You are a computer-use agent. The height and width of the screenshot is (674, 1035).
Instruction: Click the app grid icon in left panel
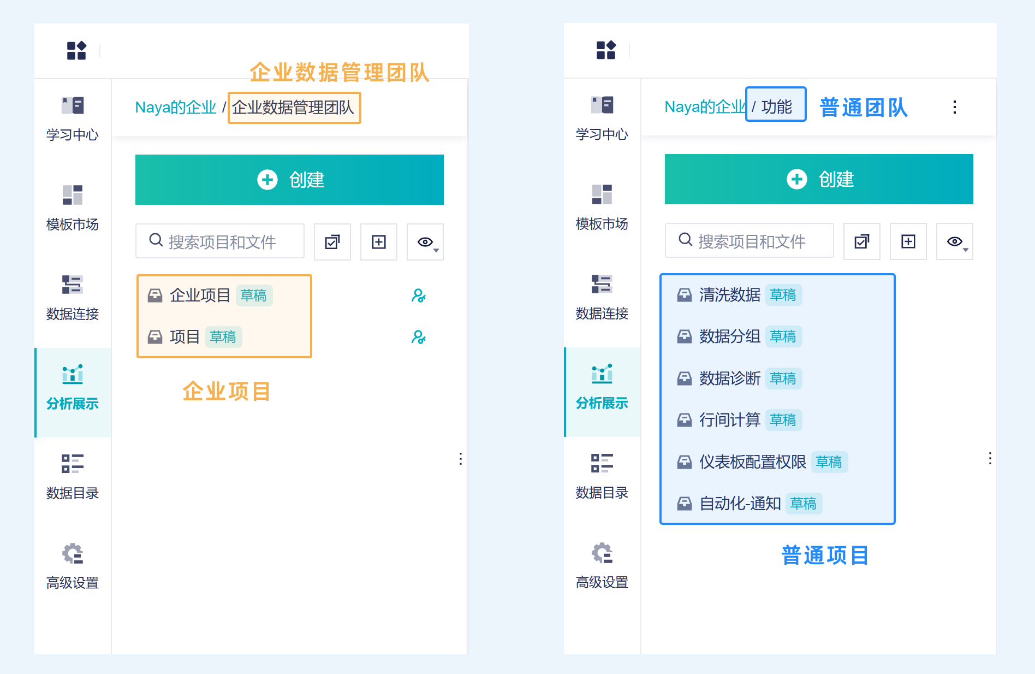pyautogui.click(x=76, y=50)
